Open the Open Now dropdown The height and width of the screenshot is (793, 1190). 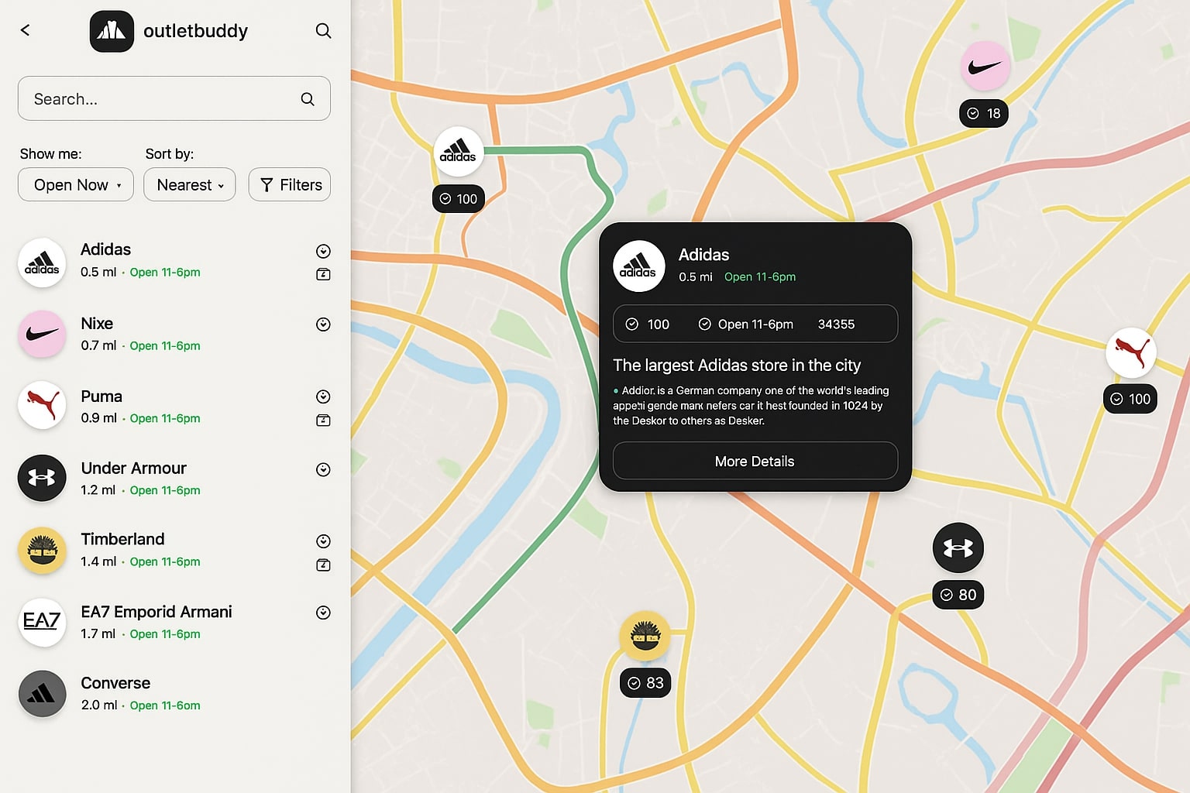[76, 184]
